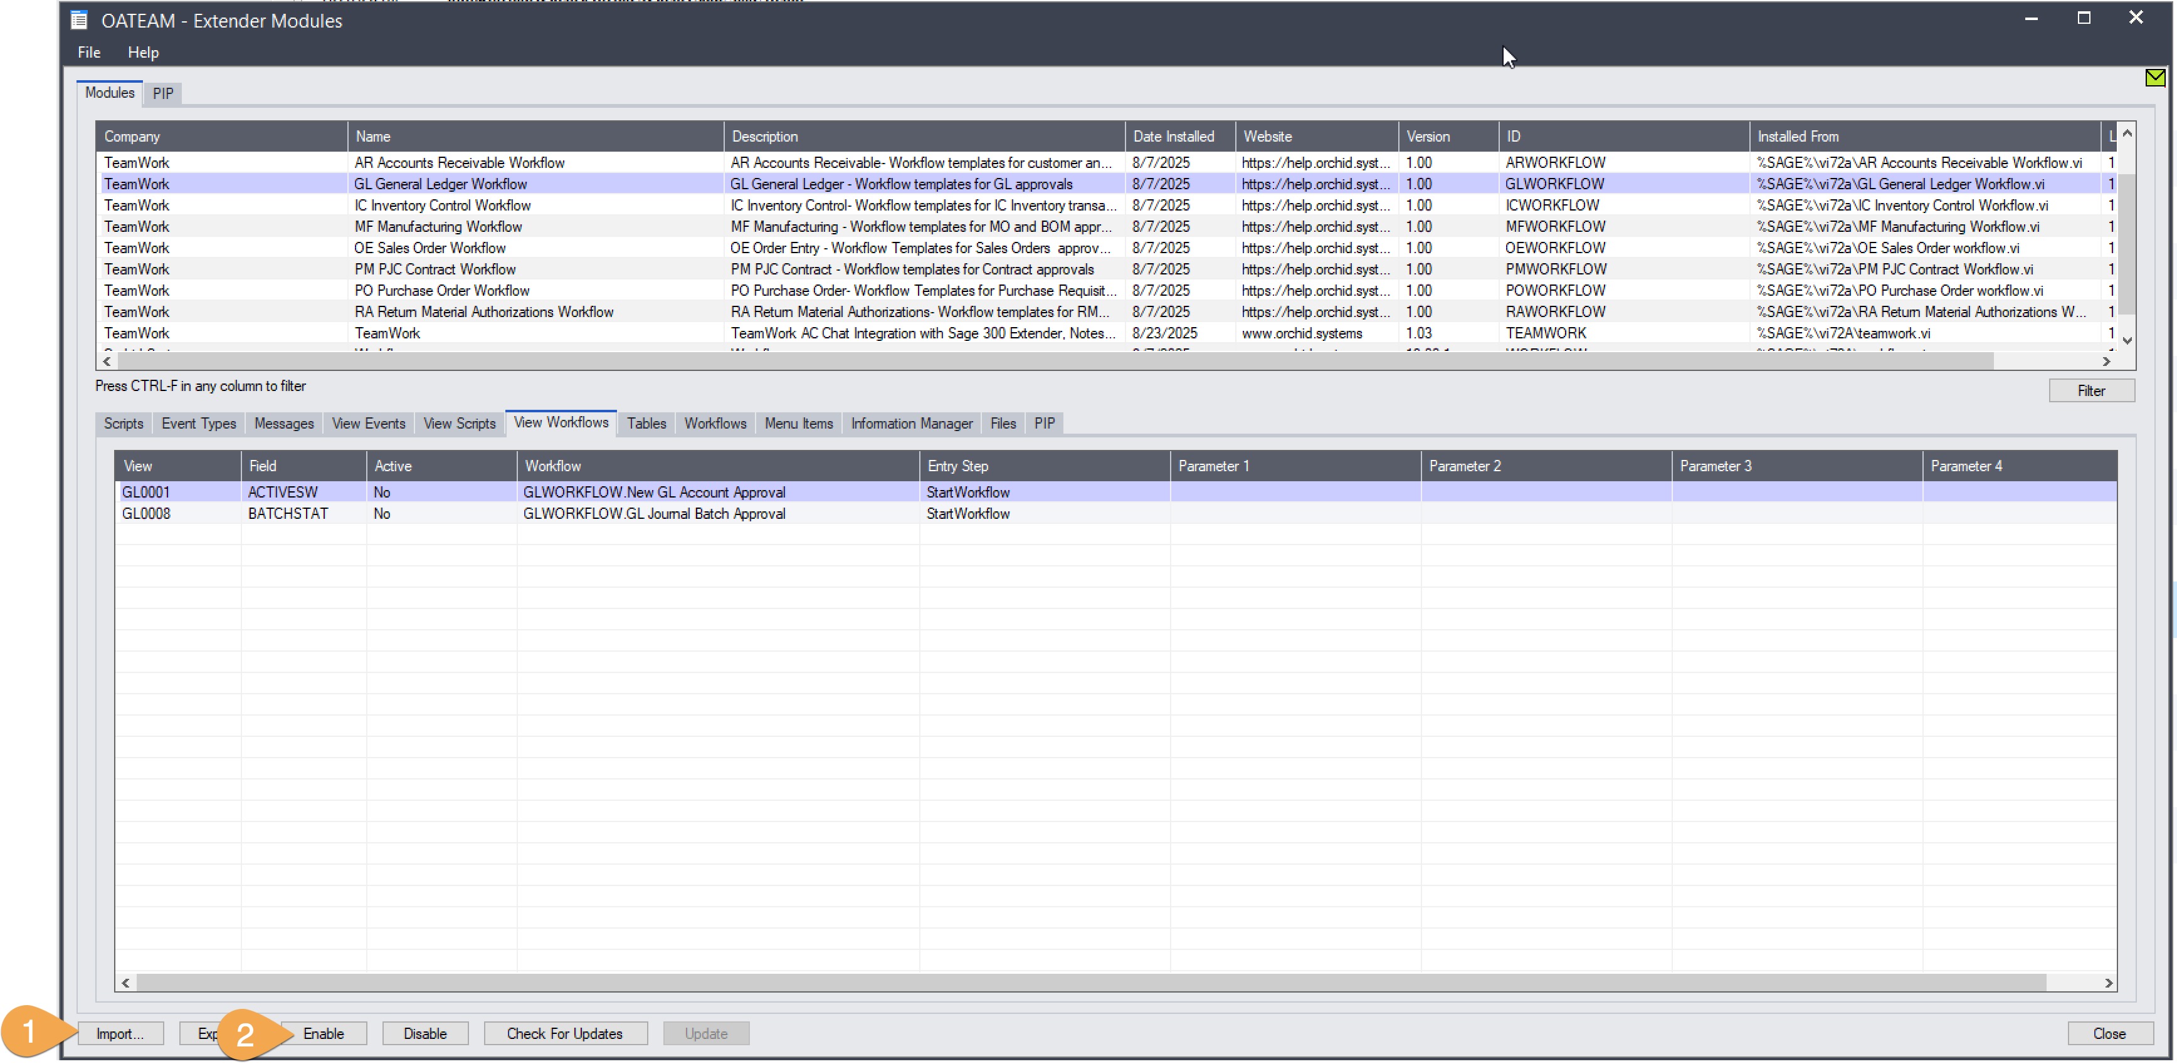The image size is (2177, 1064).
Task: Click the Close button
Action: pos(2109,1033)
